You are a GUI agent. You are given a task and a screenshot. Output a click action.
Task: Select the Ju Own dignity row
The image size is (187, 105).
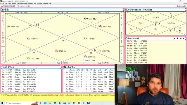point(90,82)
